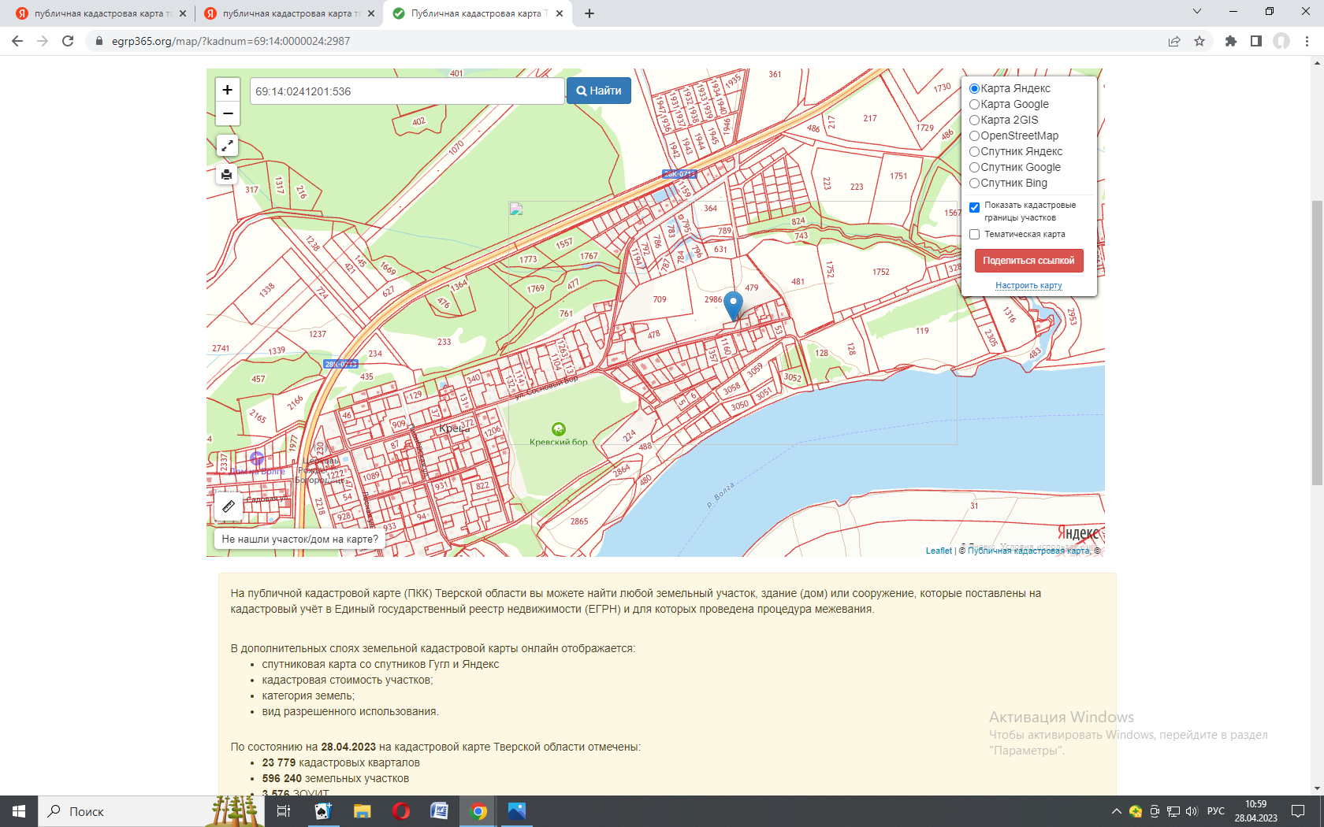Viewport: 1324px width, 827px height.
Task: Open Публичная кадастровая карта attribution link
Action: 1028,551
